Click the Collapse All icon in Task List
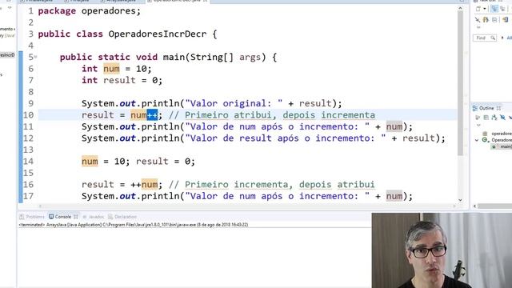Screen dimensions: 512x288 [x=494, y=20]
